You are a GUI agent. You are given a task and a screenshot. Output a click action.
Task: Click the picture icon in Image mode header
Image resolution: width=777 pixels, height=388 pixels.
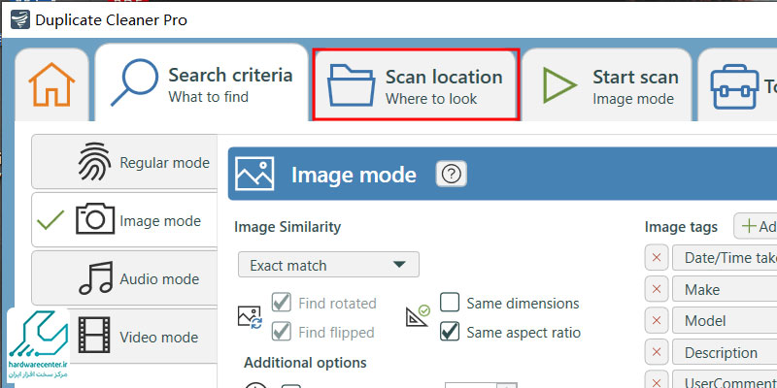coord(254,174)
